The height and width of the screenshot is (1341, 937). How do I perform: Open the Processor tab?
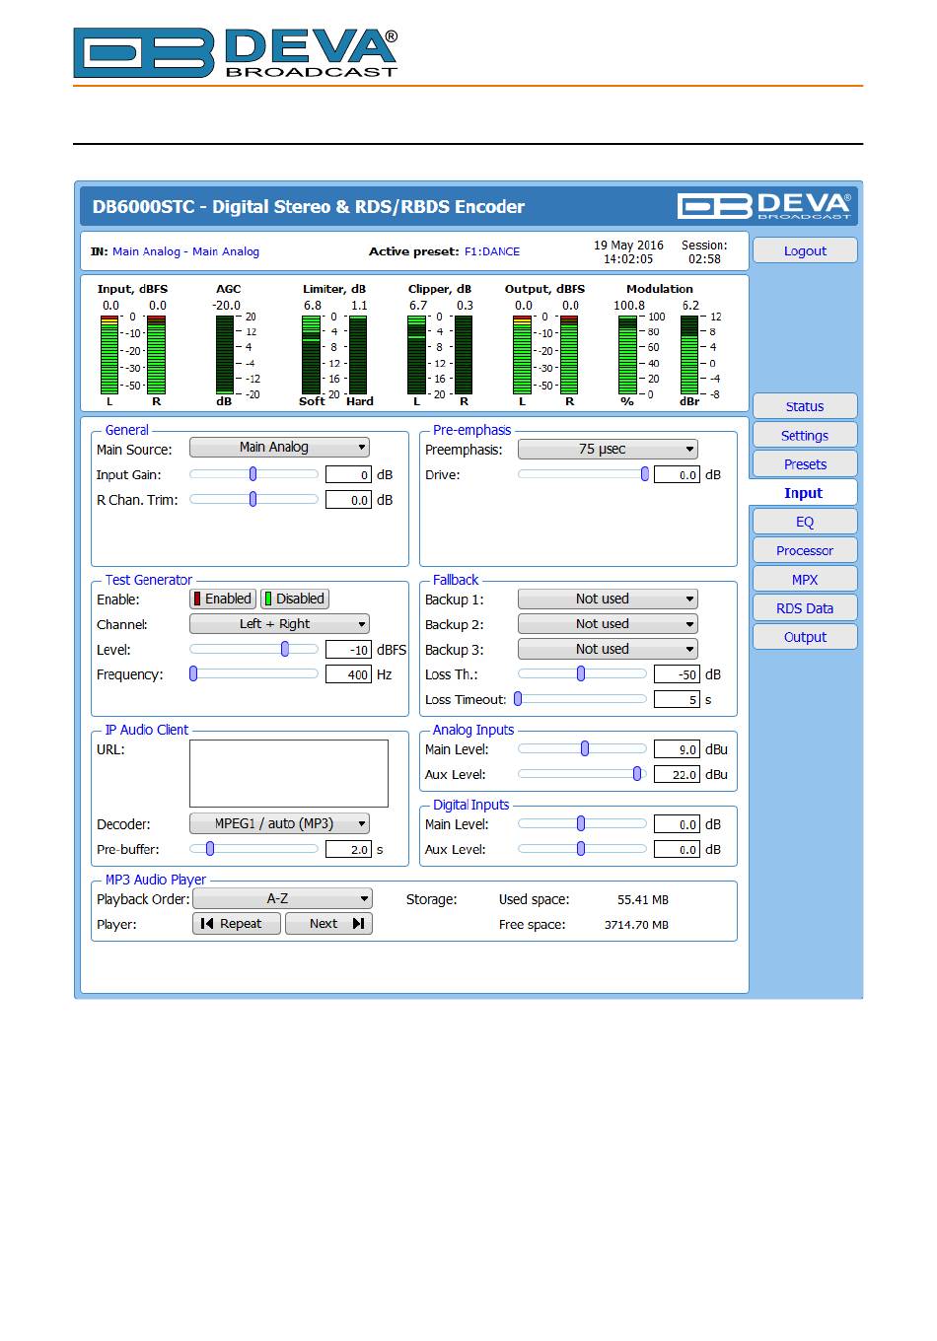[805, 550]
